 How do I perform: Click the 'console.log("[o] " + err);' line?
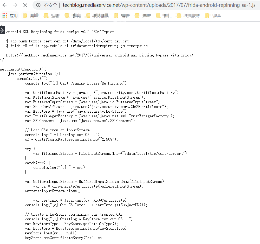[x=60, y=168]
